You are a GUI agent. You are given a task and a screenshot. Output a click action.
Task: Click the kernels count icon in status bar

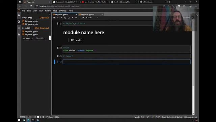point(43,117)
